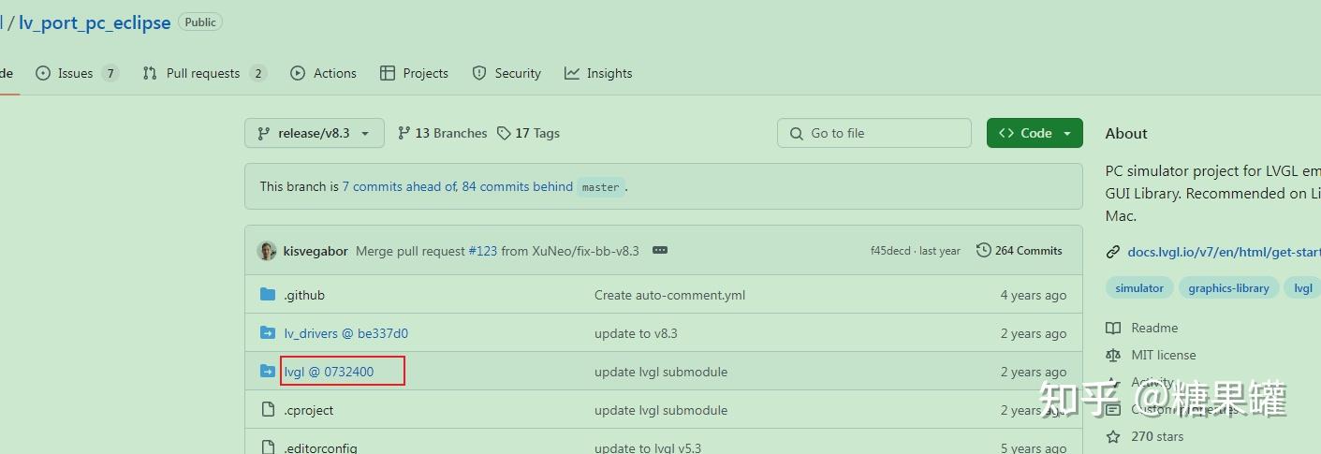This screenshot has width=1321, height=454.
Task: Expand the commit message ellipsis
Action: [660, 251]
